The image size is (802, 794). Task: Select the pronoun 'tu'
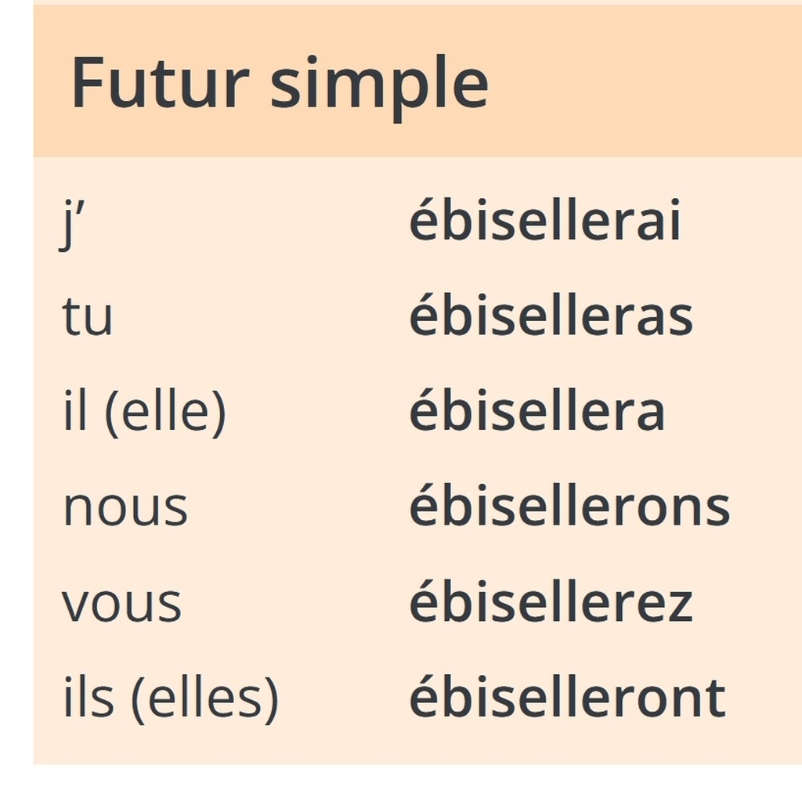click(88, 318)
